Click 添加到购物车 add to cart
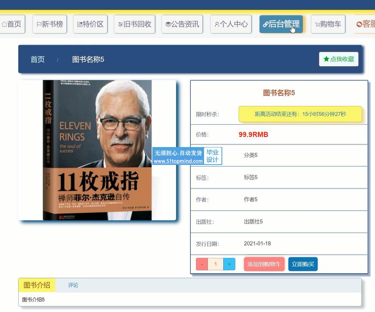375x312 pixels. (264, 264)
